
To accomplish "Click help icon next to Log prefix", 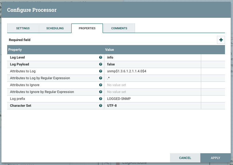I will (x=101, y=99).
